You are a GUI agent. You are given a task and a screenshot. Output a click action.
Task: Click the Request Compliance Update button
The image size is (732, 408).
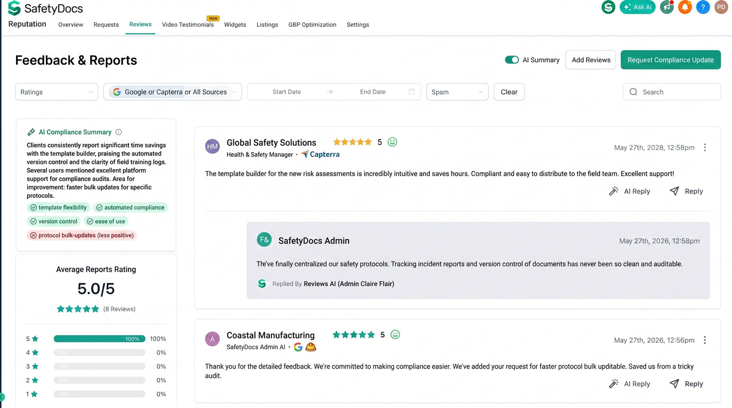click(671, 60)
